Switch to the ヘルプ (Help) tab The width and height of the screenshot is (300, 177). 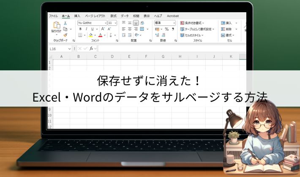click(158, 16)
